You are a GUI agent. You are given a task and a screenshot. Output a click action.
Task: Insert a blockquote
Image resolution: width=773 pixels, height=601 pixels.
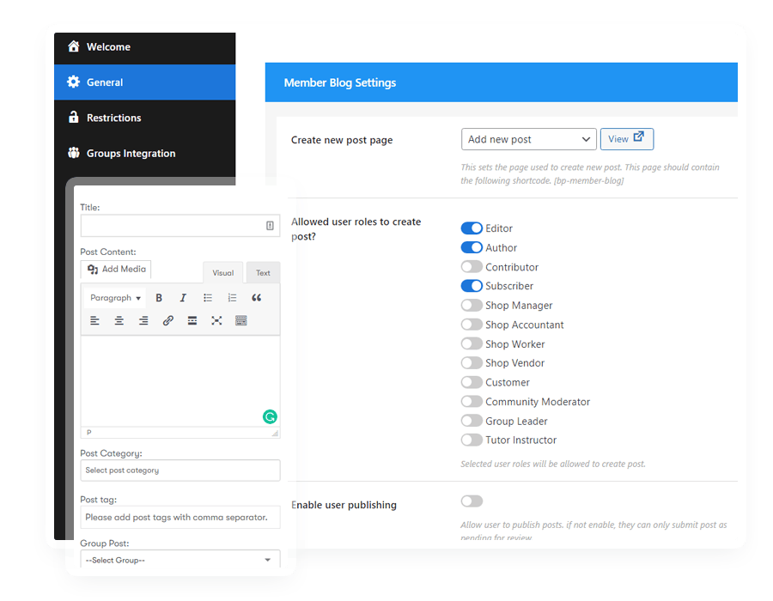257,298
